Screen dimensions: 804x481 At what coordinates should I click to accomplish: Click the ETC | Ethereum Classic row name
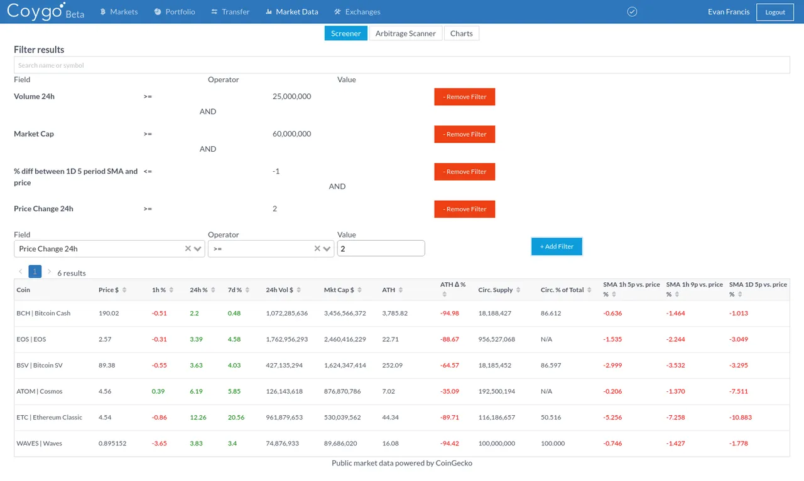[50, 417]
